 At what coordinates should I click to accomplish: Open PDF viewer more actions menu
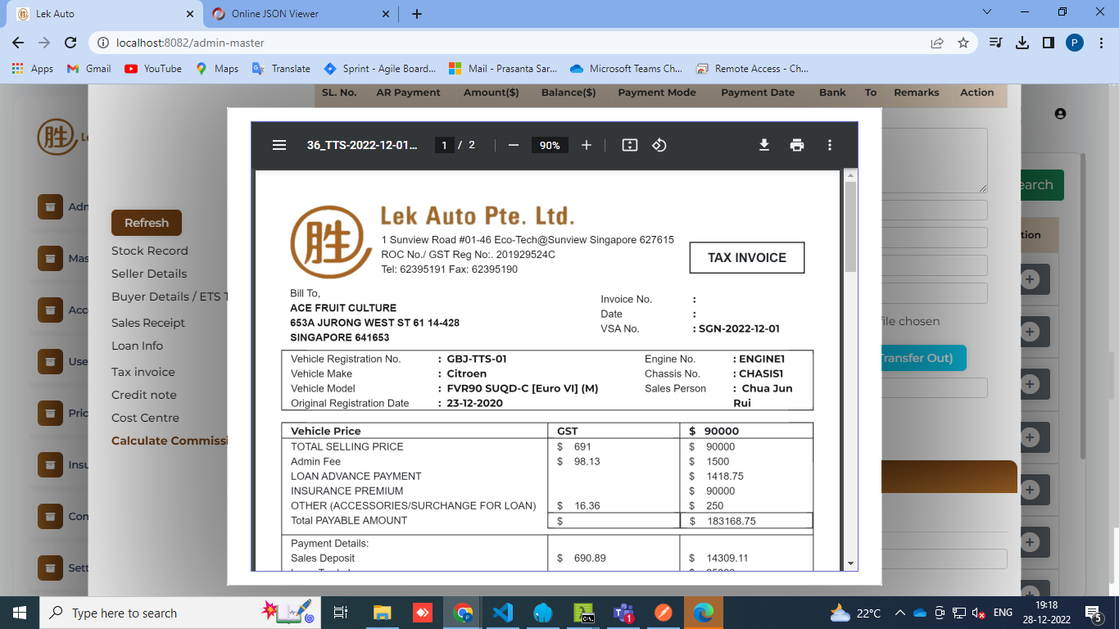[830, 145]
